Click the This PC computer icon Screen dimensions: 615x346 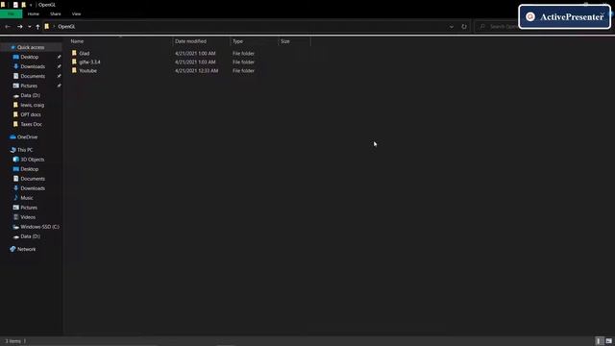[x=12, y=150]
